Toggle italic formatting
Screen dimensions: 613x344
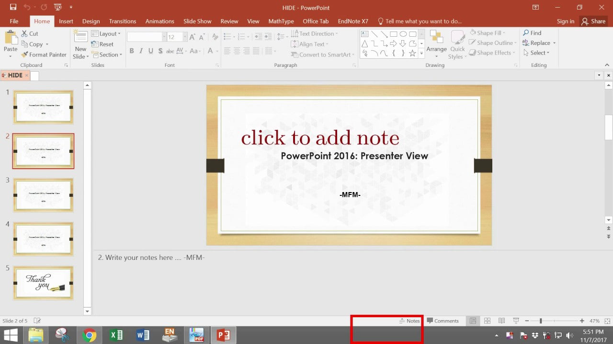click(141, 51)
